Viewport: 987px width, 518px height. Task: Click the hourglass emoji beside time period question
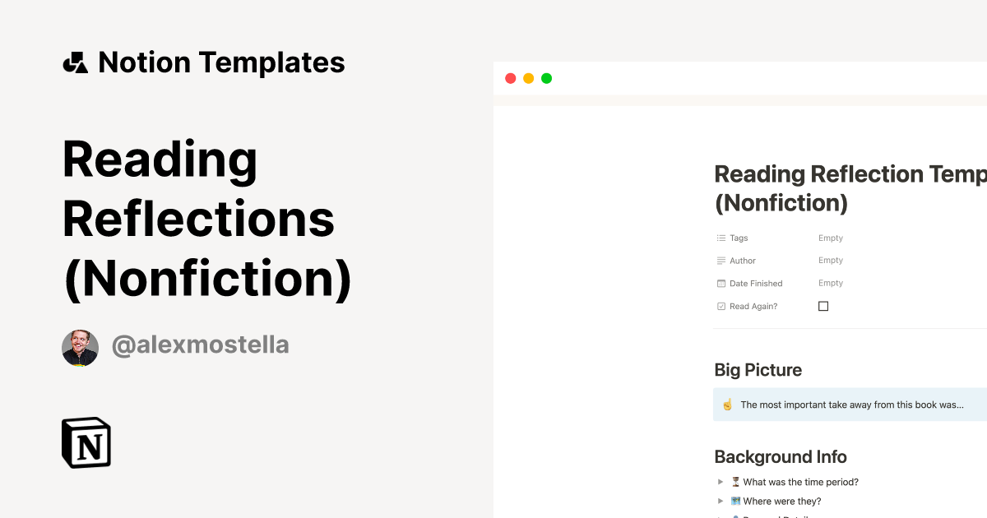tap(734, 482)
